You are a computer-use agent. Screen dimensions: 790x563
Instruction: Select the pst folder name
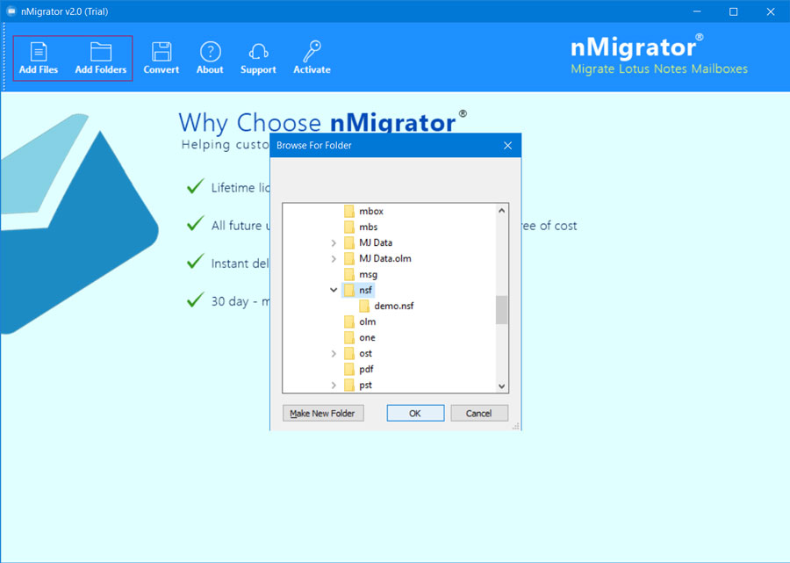tap(365, 385)
